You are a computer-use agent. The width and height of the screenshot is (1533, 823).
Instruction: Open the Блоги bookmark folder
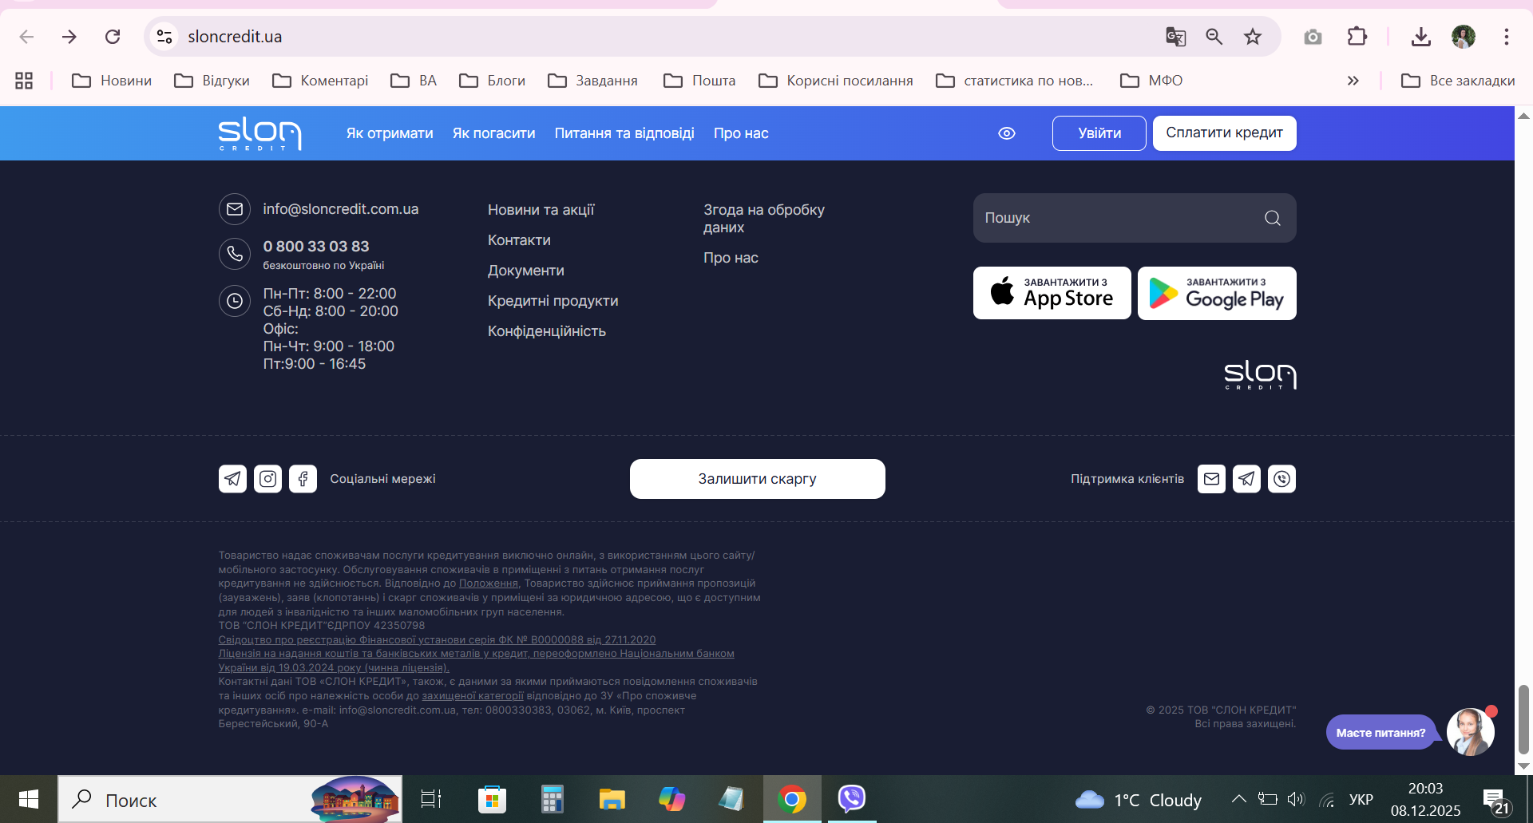click(493, 81)
